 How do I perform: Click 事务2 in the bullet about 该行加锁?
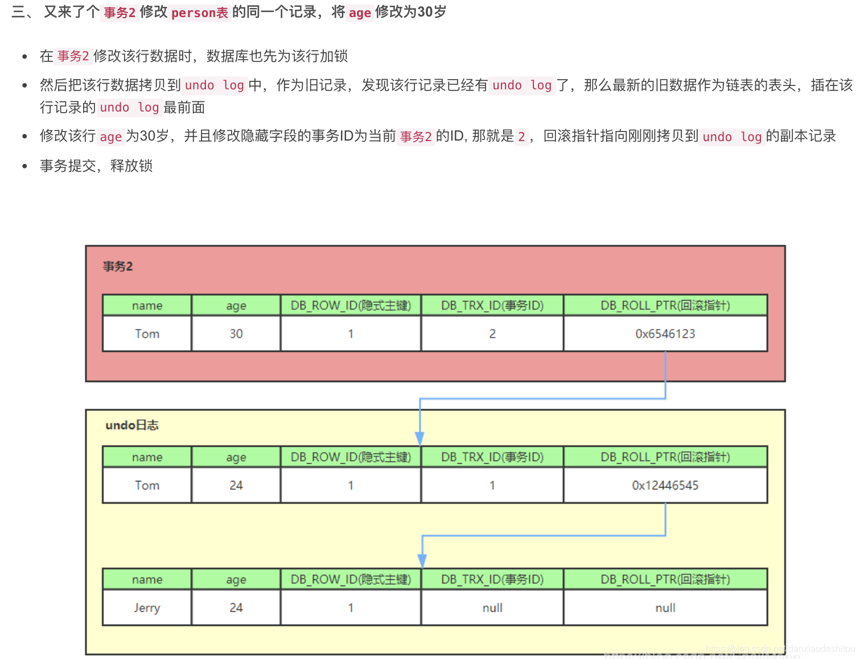[73, 56]
